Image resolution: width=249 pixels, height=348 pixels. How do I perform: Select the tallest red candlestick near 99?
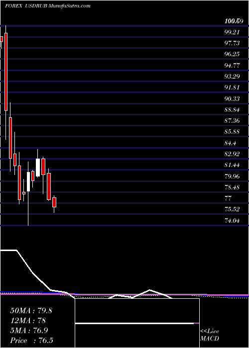click(6, 72)
